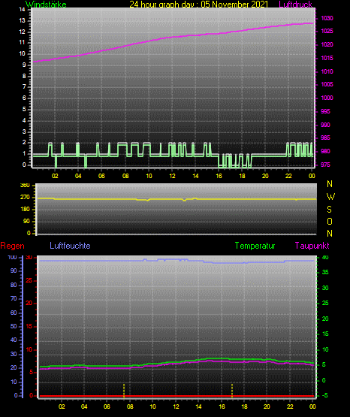Click the yellow marker near 17 hours
350x417 pixels.
(232, 391)
